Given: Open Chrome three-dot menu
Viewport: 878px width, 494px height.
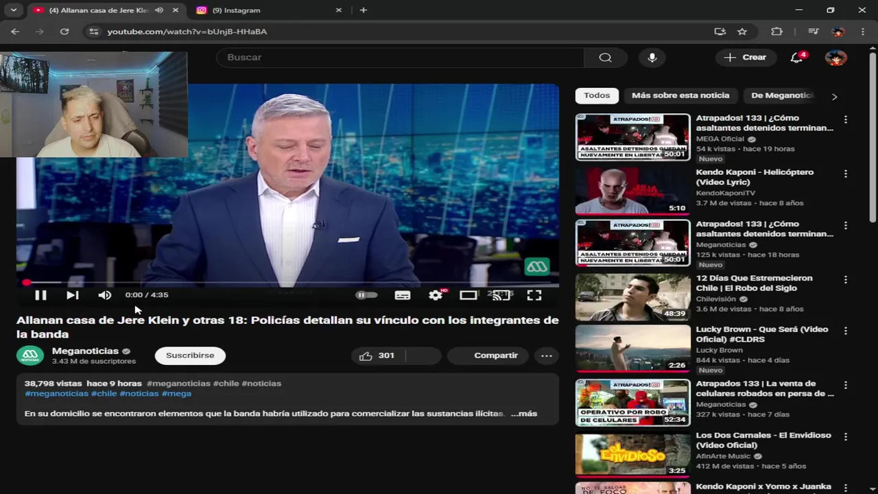Looking at the screenshot, I should point(862,32).
